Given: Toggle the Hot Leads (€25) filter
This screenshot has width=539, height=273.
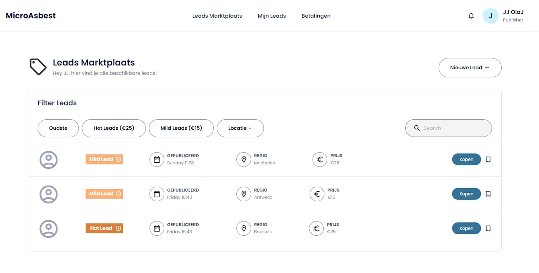Looking at the screenshot, I should pyautogui.click(x=114, y=128).
